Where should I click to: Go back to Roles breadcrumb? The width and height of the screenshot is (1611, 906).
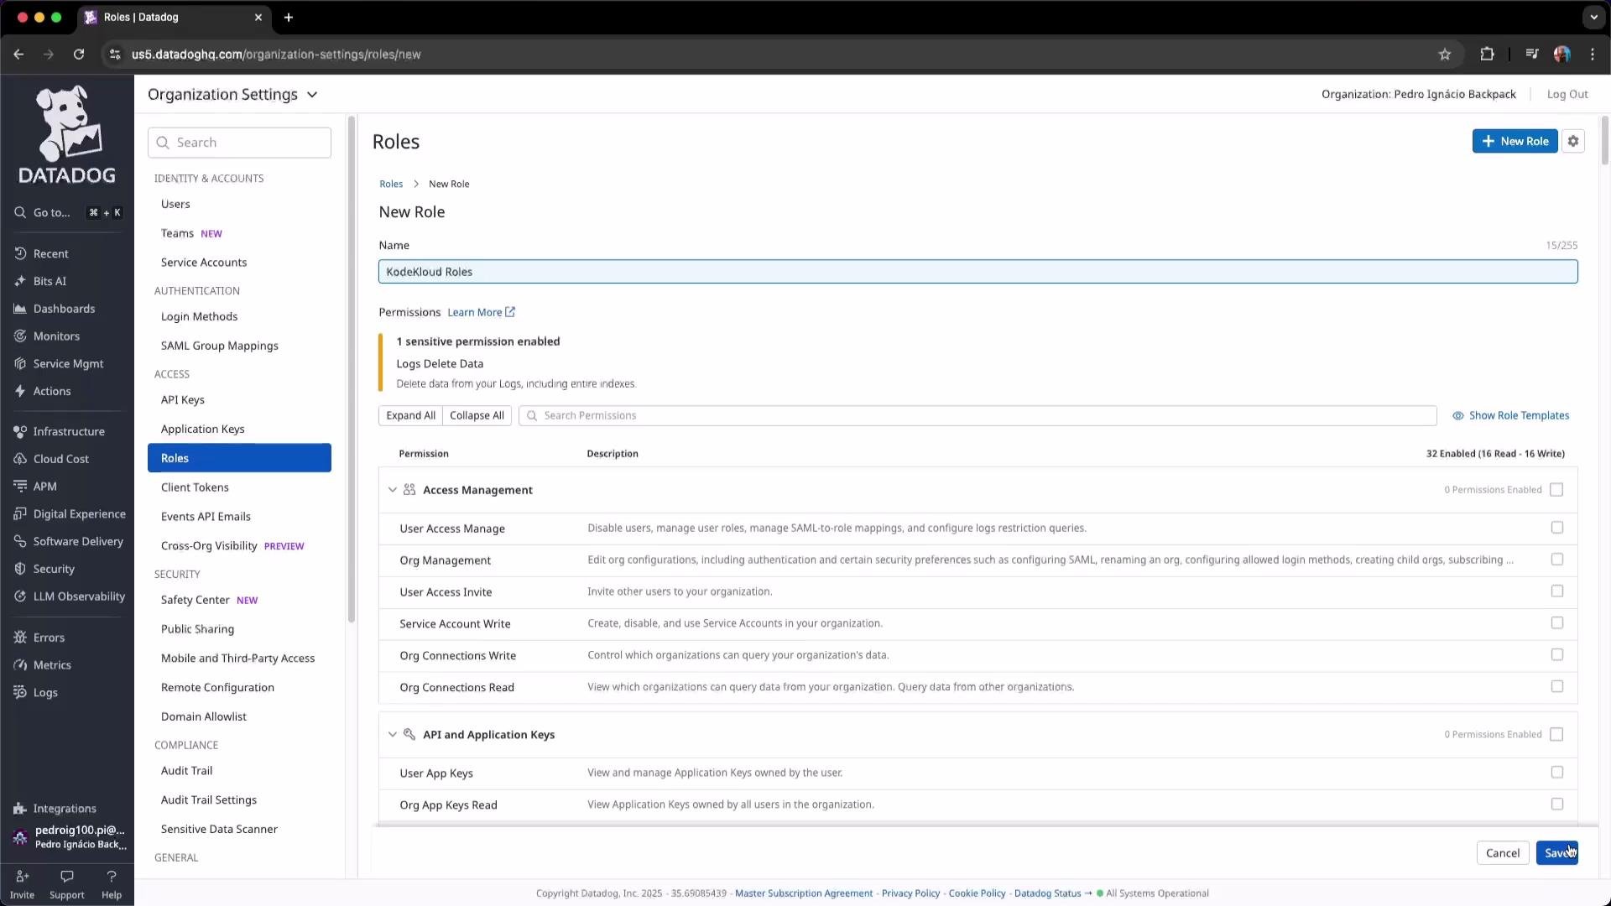pos(391,184)
